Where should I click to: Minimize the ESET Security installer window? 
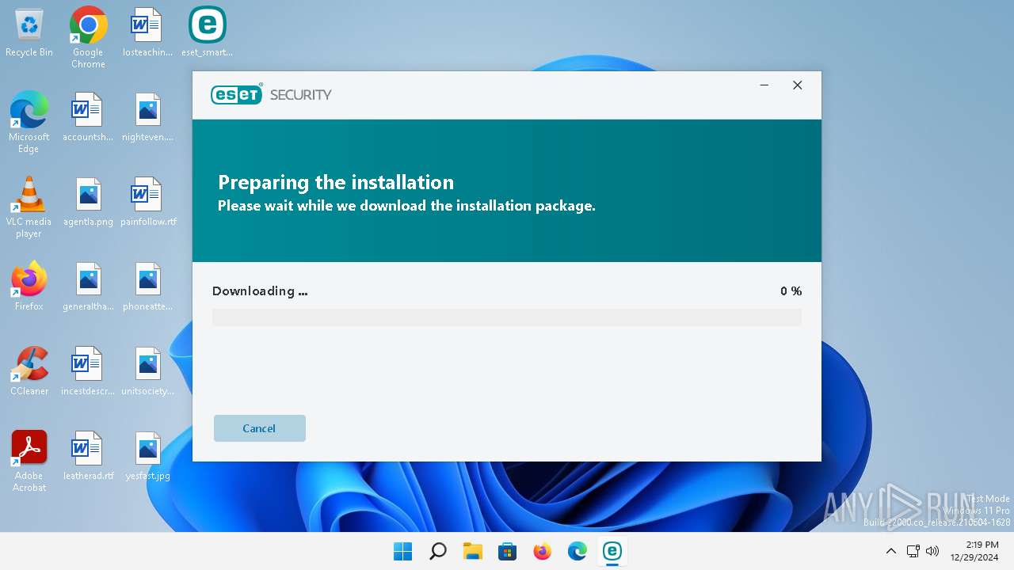click(764, 85)
